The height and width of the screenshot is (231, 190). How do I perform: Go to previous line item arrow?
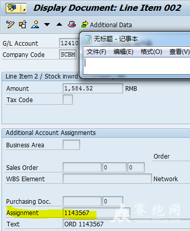pyautogui.click(x=59, y=25)
